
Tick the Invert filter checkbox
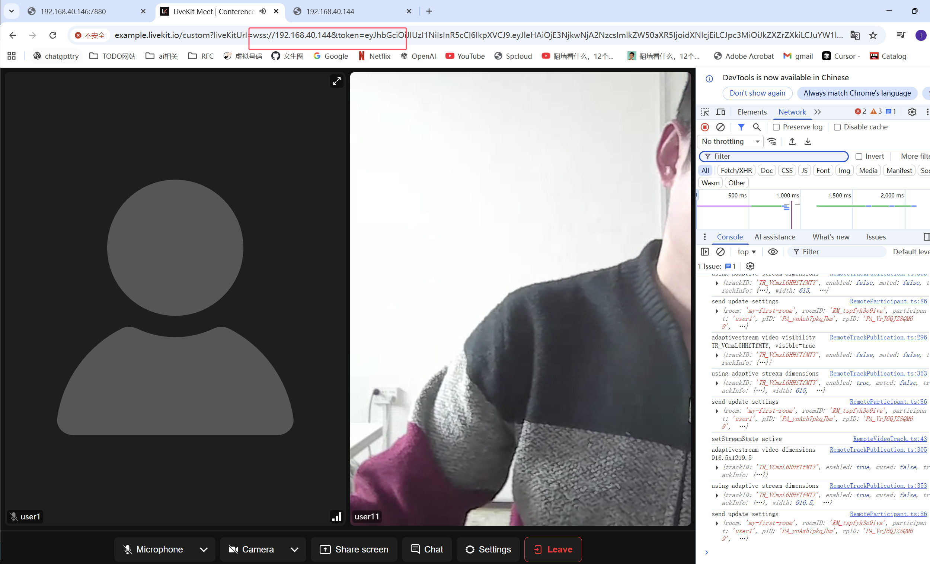[859, 156]
